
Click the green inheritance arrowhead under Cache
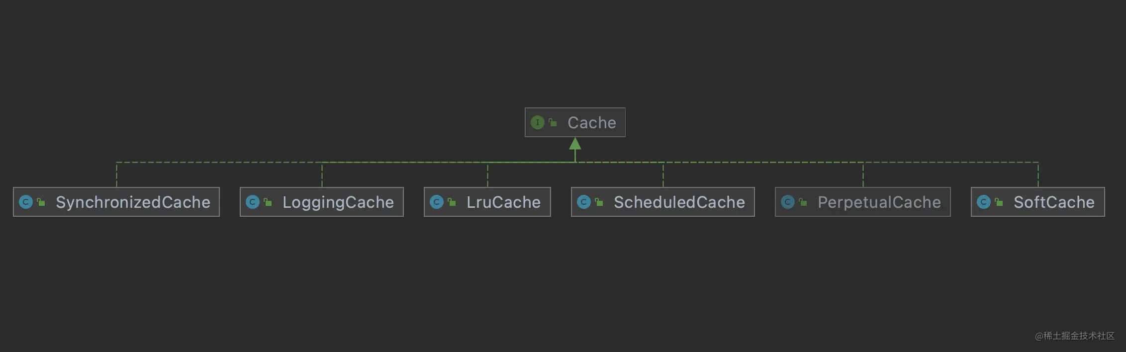point(575,144)
